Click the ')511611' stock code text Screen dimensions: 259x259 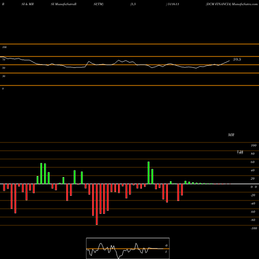(x=172, y=4)
